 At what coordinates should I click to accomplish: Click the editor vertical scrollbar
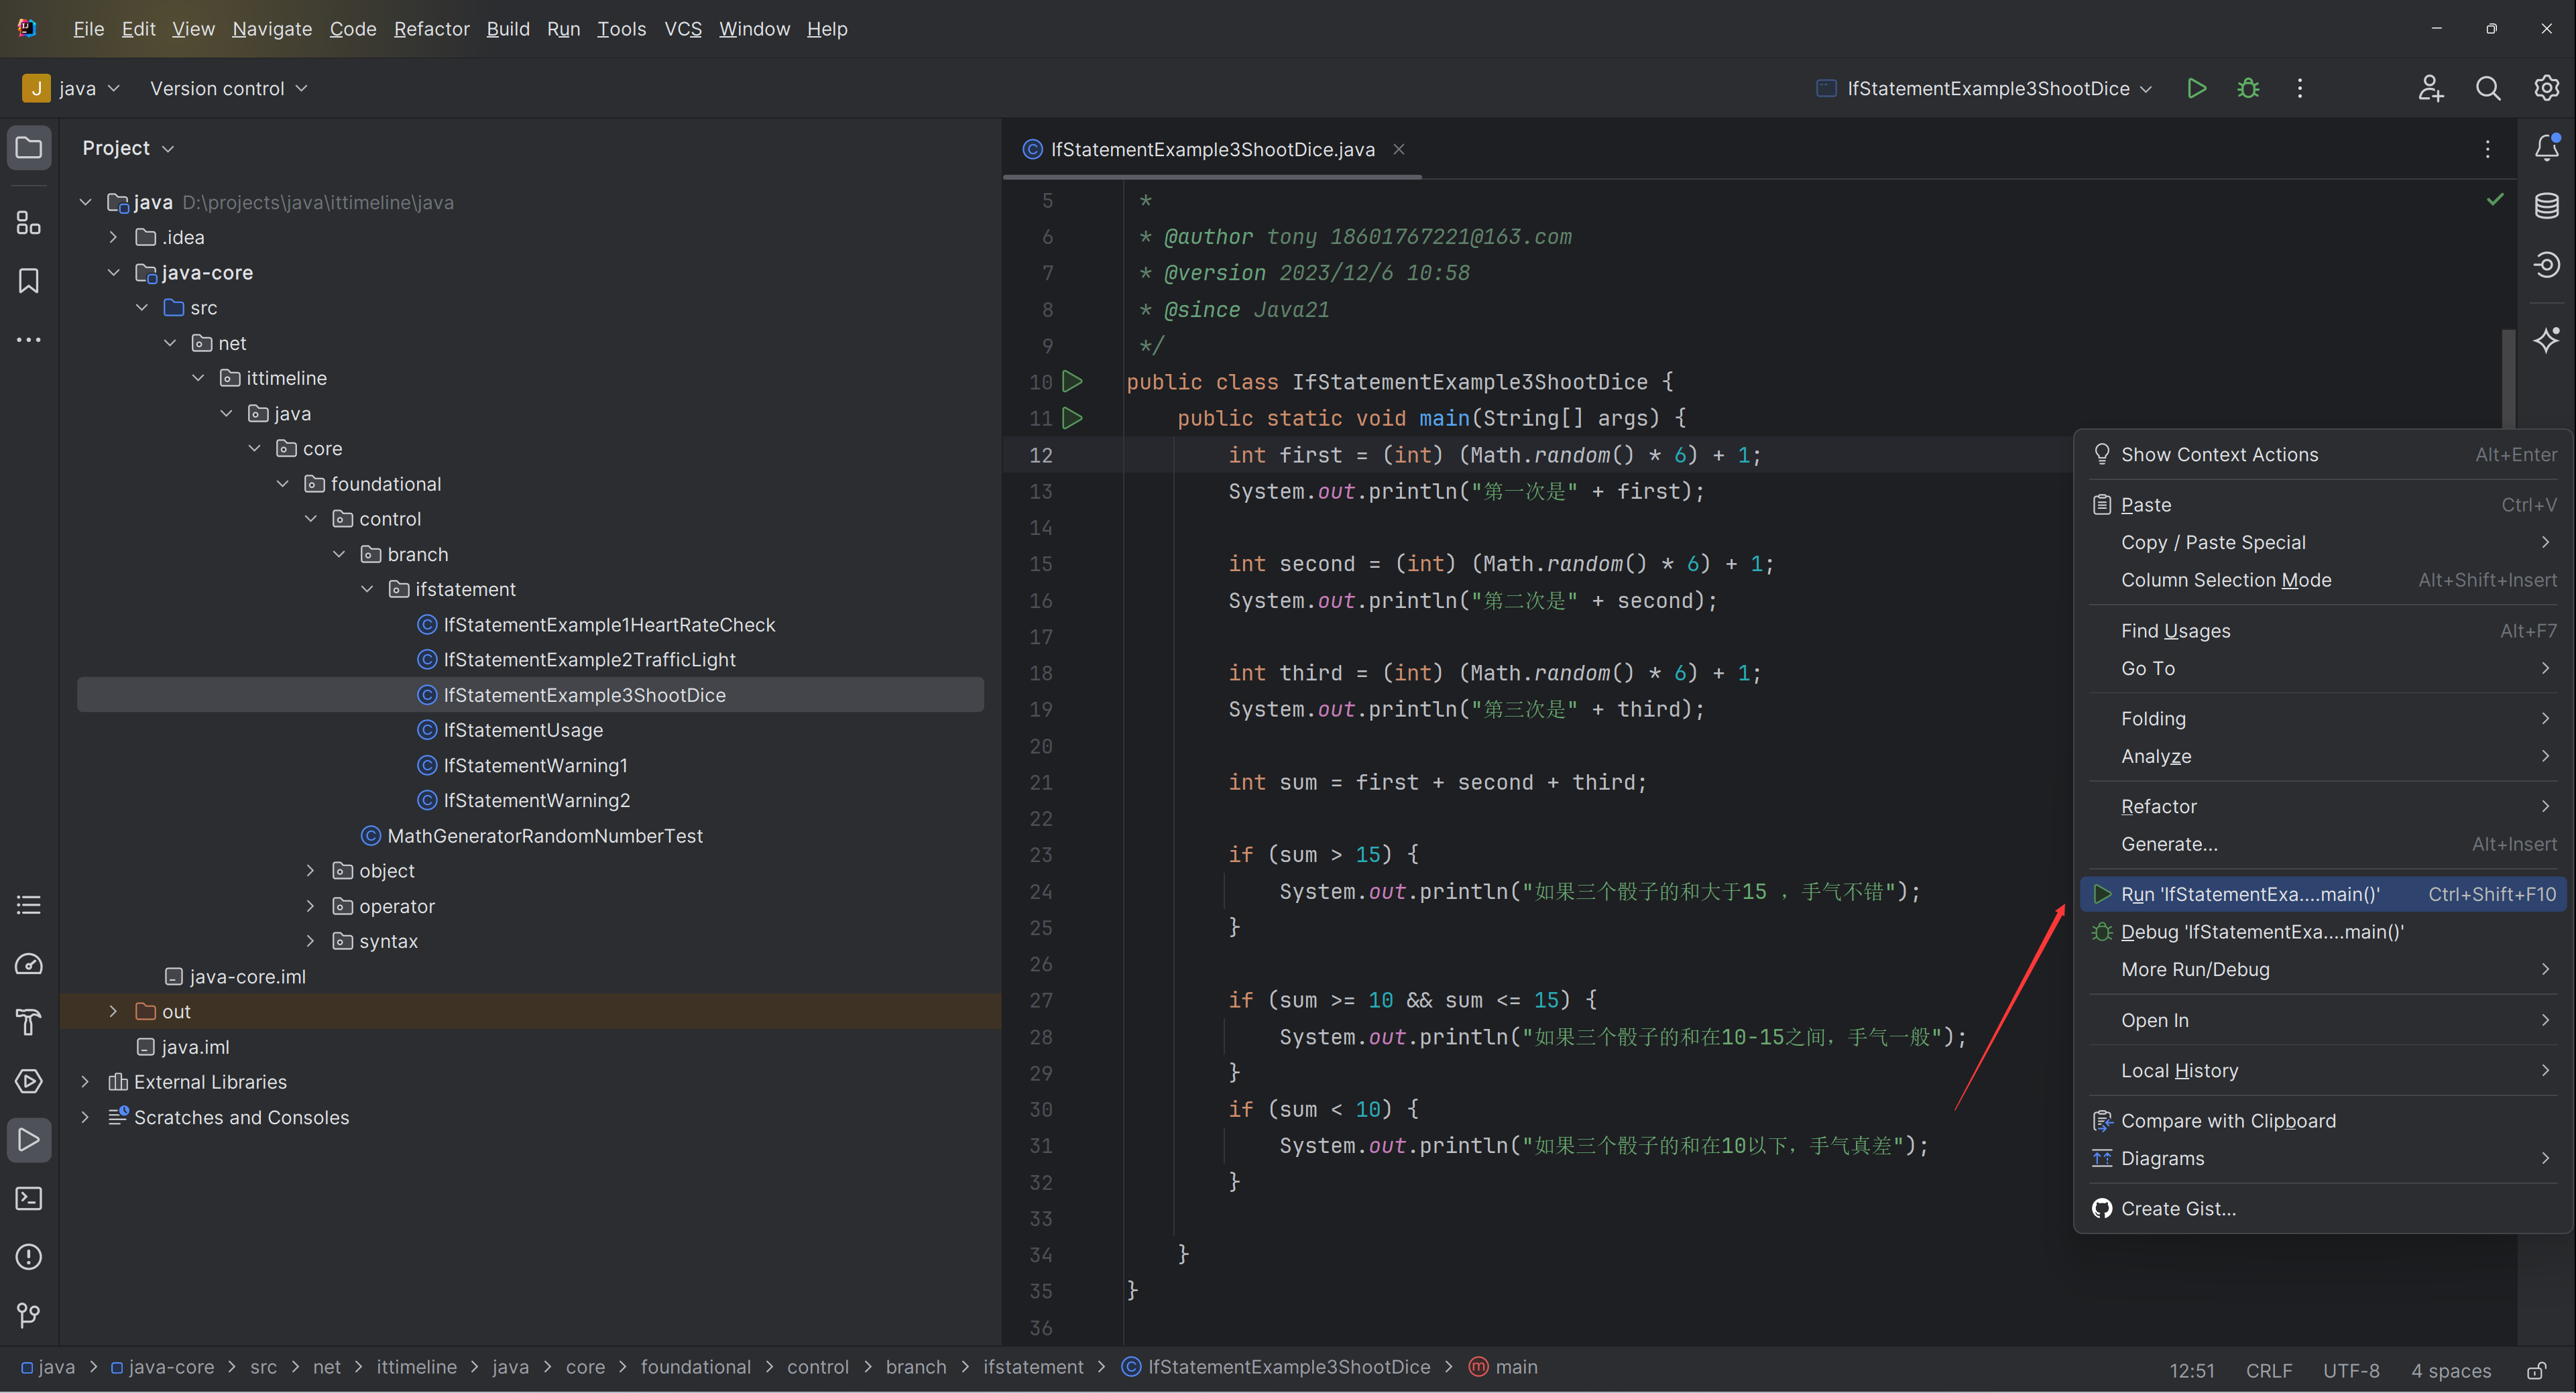pyautogui.click(x=2508, y=380)
